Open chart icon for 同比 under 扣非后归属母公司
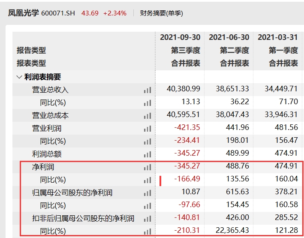 147,232
